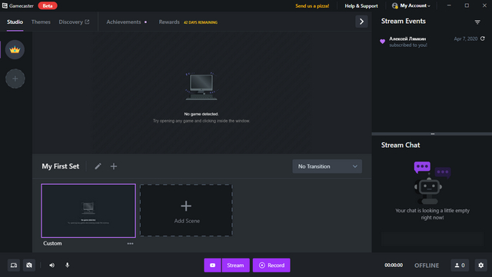Click Add Scene tile

coord(186,210)
